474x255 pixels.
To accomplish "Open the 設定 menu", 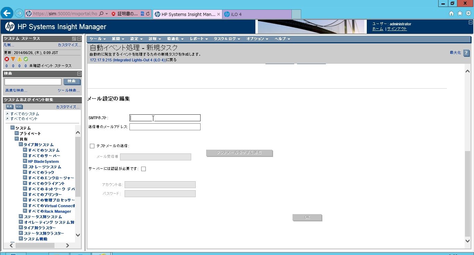I will (x=136, y=39).
